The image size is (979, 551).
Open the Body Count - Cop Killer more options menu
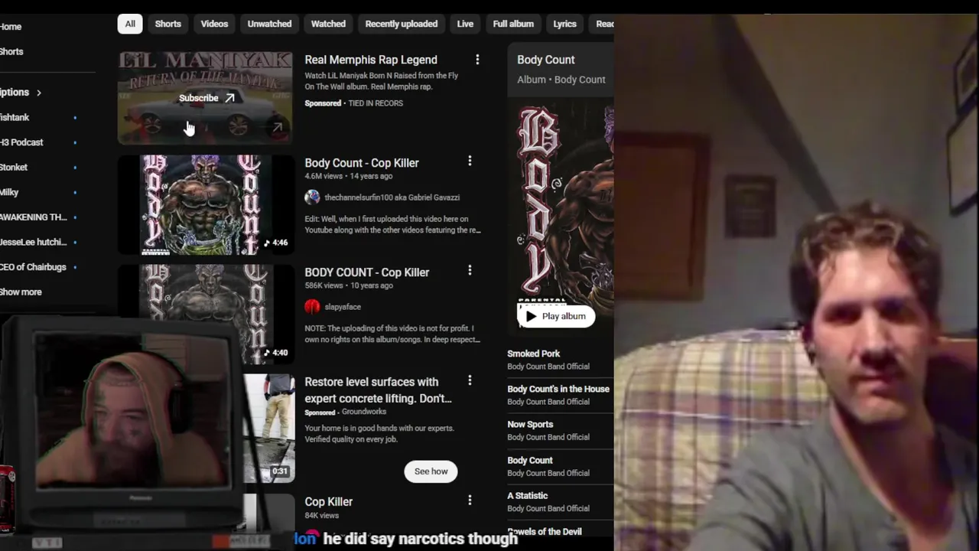tap(470, 161)
